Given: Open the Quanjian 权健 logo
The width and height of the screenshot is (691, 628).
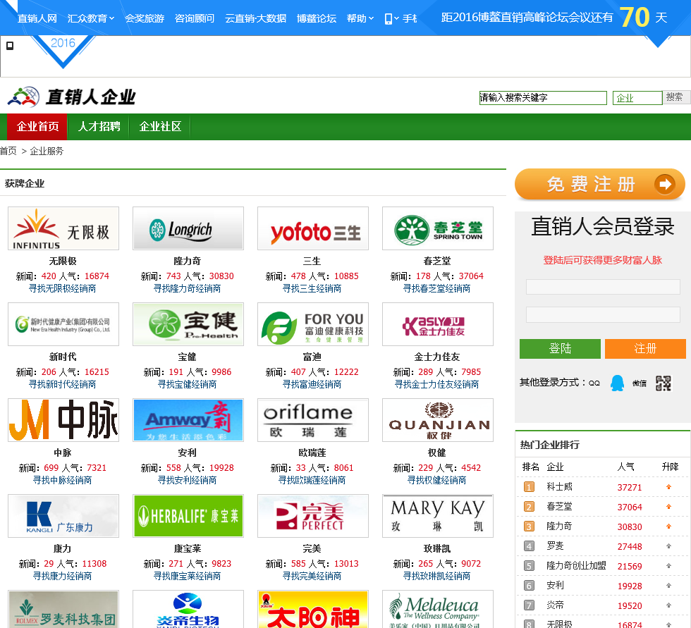Looking at the screenshot, I should pyautogui.click(x=438, y=420).
